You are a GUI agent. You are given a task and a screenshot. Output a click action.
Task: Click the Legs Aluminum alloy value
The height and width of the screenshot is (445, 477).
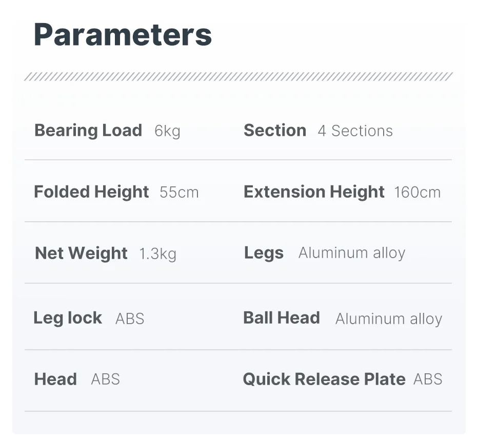pyautogui.click(x=352, y=253)
